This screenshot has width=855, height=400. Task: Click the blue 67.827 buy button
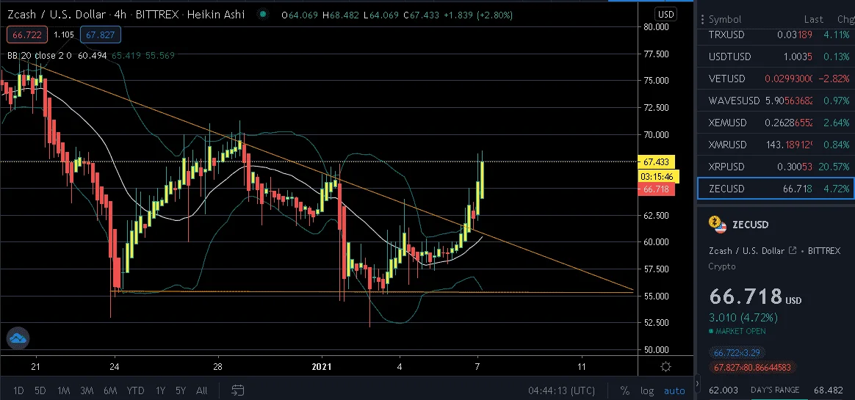pos(101,35)
